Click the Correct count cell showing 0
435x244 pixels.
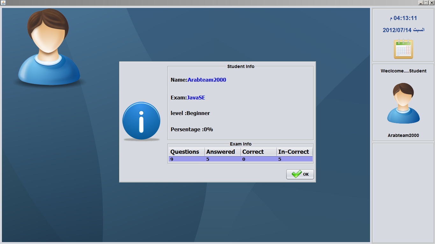(x=259, y=159)
